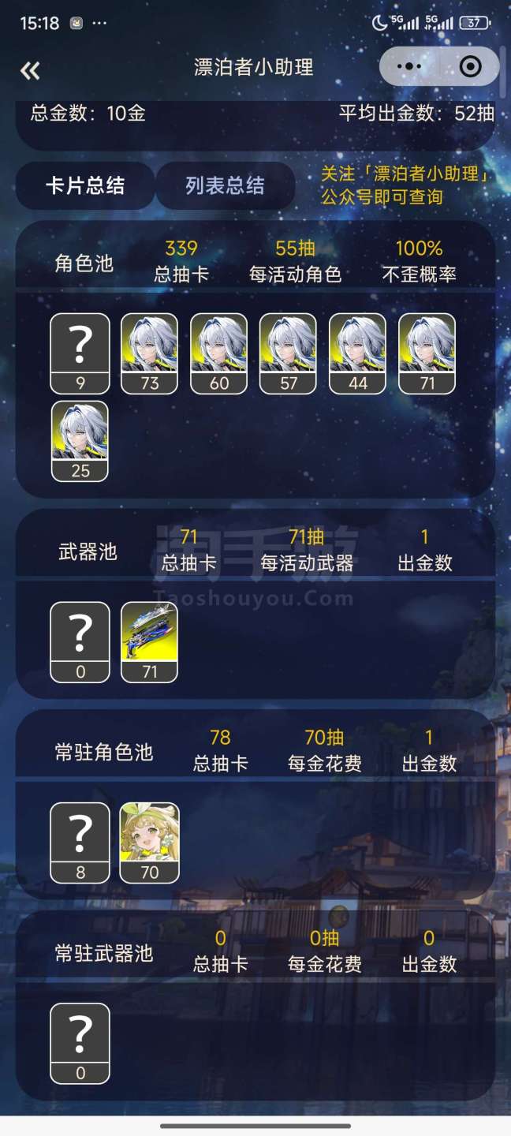Open the character card with 60 pulls

point(218,353)
